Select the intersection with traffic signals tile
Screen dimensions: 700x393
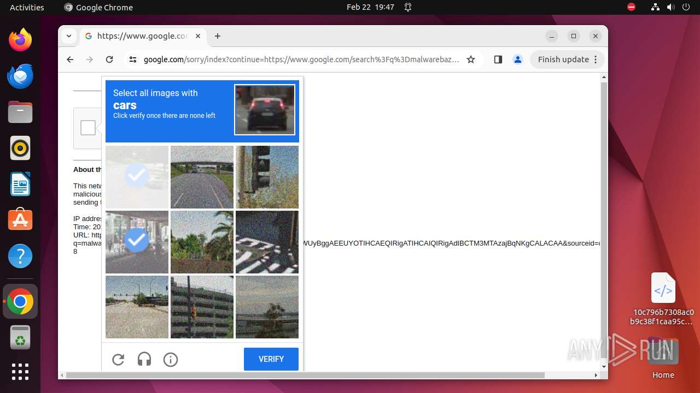137,307
